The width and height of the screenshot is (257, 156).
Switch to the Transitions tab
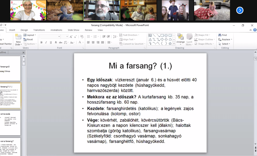(39, 30)
